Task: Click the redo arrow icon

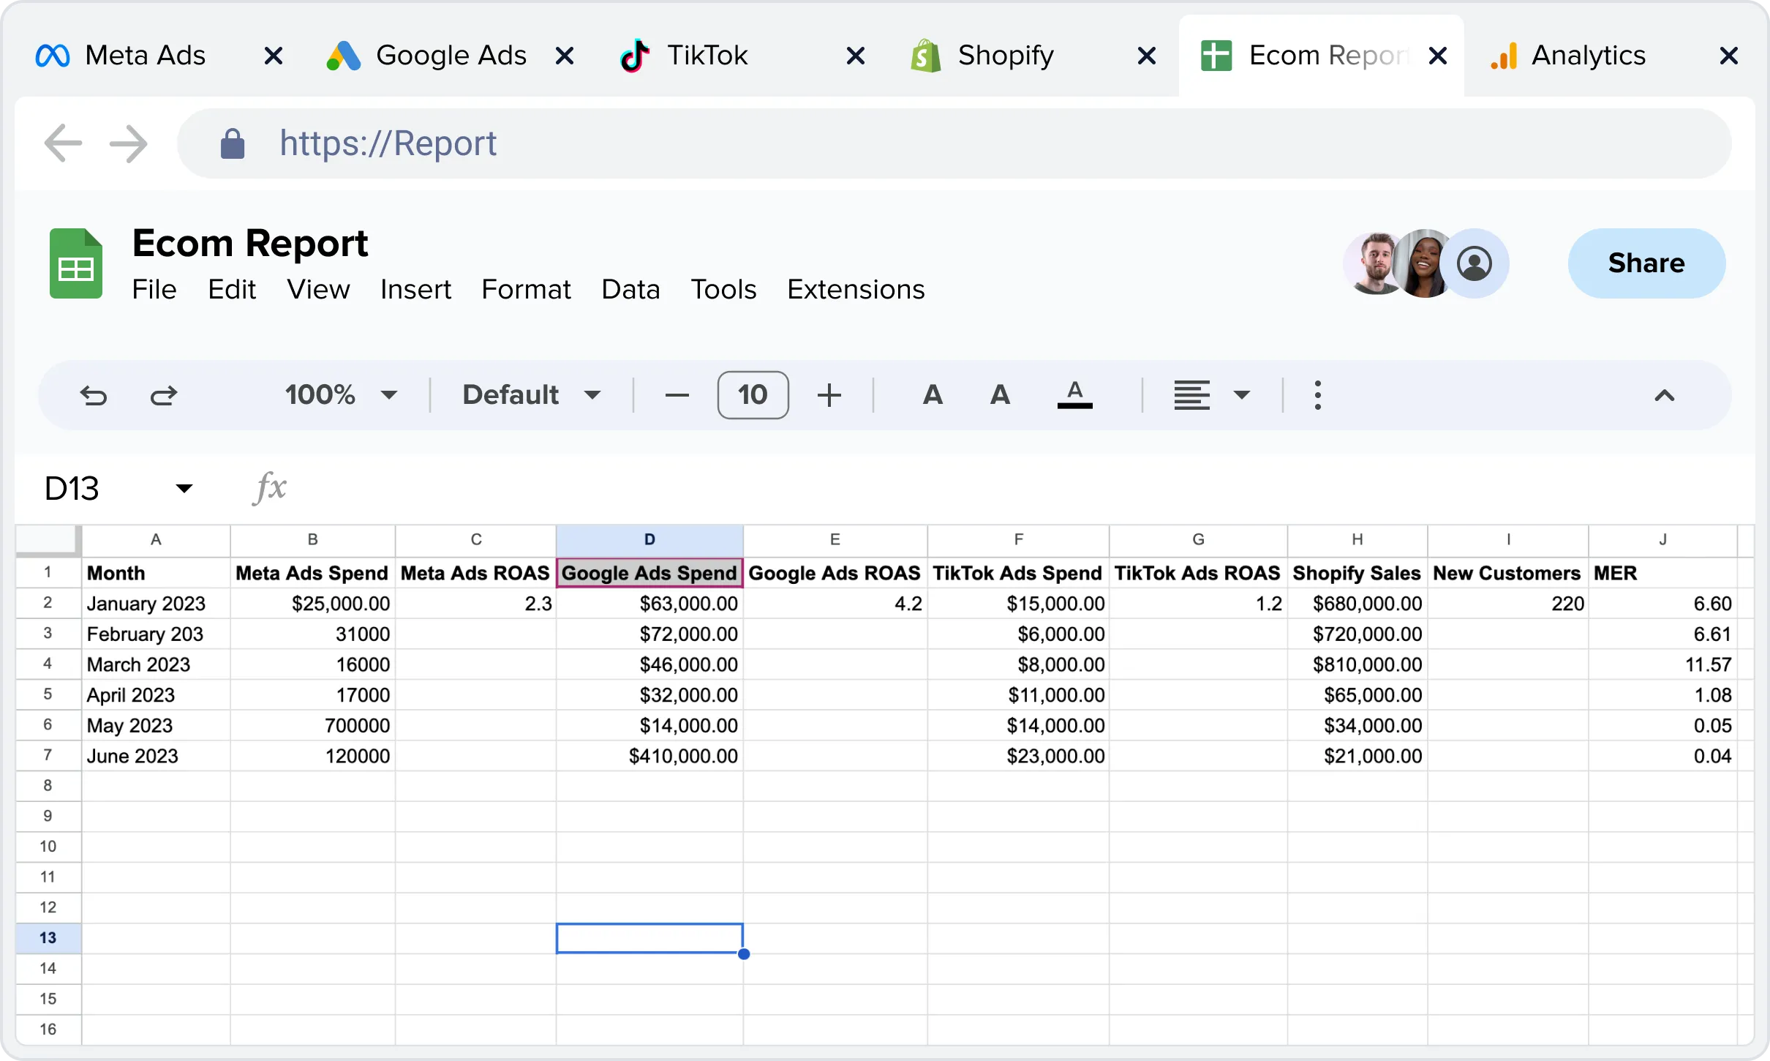Action: coord(164,396)
